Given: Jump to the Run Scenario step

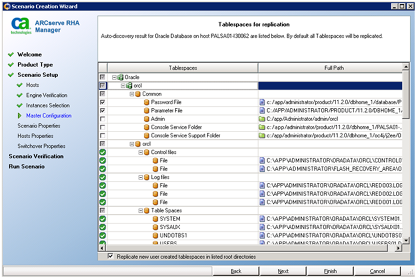Looking at the screenshot, I should point(27,166).
